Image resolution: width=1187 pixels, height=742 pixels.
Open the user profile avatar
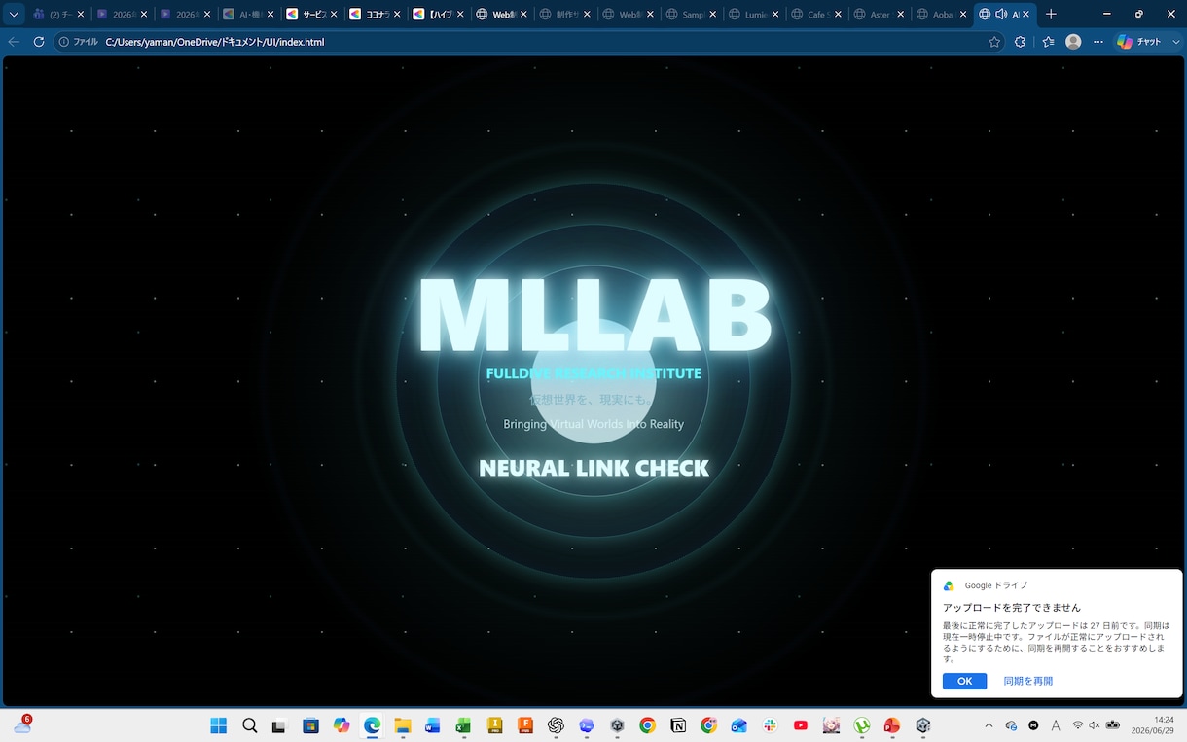(1073, 42)
